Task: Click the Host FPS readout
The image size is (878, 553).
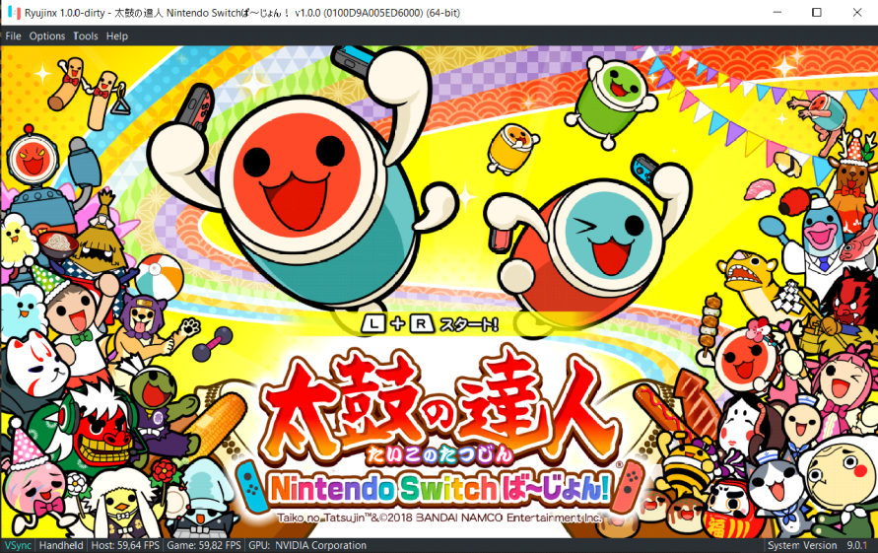Action: [x=125, y=545]
